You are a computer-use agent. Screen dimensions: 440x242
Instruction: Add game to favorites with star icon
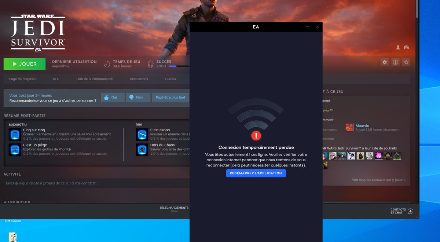(406, 62)
